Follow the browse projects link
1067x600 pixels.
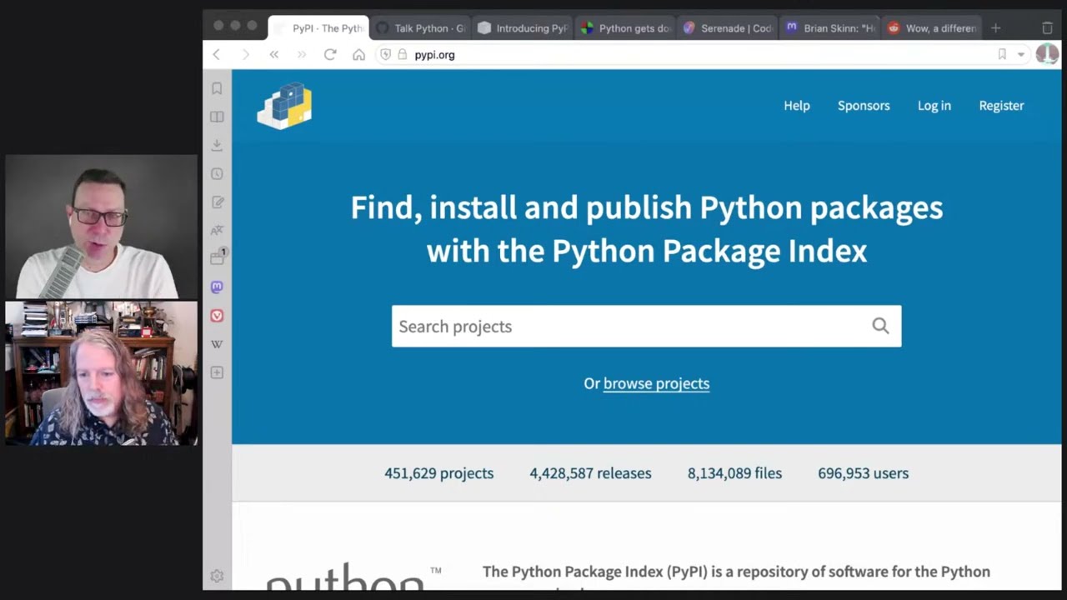[x=656, y=383]
